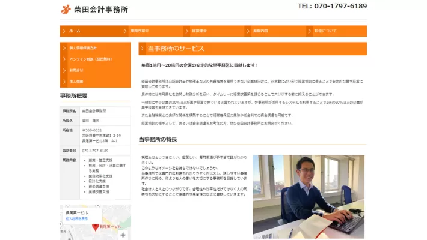Open the 事務所紹介 menu item

(x=140, y=31)
